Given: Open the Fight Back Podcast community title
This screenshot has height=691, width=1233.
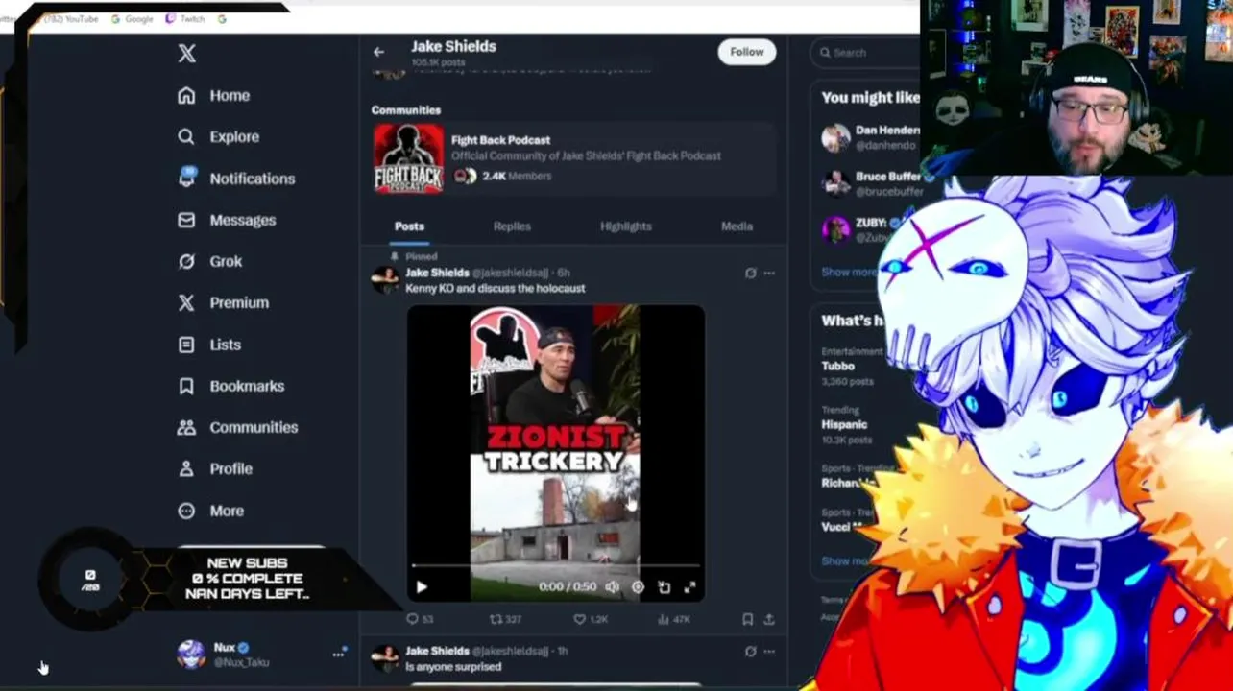Looking at the screenshot, I should [500, 140].
